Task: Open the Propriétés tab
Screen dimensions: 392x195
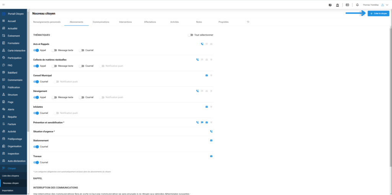Action: click(224, 22)
